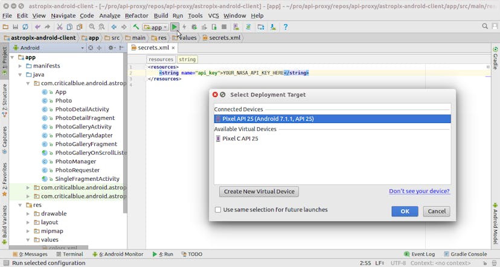Click the Replace magnifier icon
This screenshot has width=500, height=267.
[101, 27]
